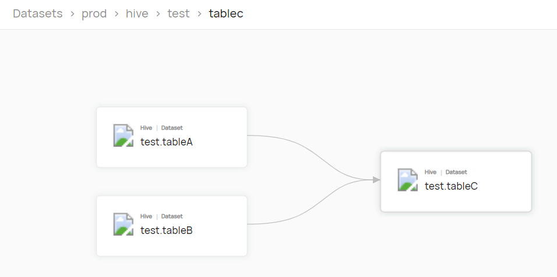Navigate to the hive breadcrumb
This screenshot has width=557, height=277.
137,13
